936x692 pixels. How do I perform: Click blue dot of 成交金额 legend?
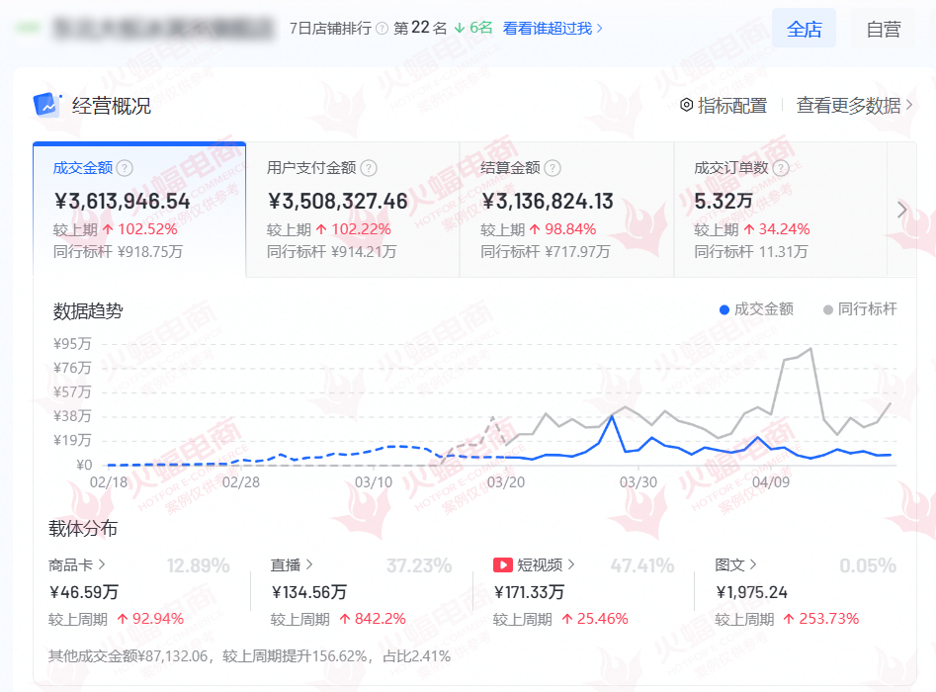[x=724, y=309]
